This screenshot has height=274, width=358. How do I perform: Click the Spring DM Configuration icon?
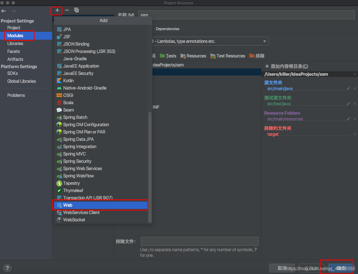59,124
